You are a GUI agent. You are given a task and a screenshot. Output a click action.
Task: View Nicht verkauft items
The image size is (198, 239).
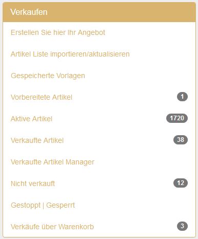click(33, 183)
